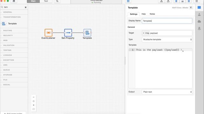This screenshot has width=204, height=114.
Task: Click the Template node output port
Action: tap(91, 33)
